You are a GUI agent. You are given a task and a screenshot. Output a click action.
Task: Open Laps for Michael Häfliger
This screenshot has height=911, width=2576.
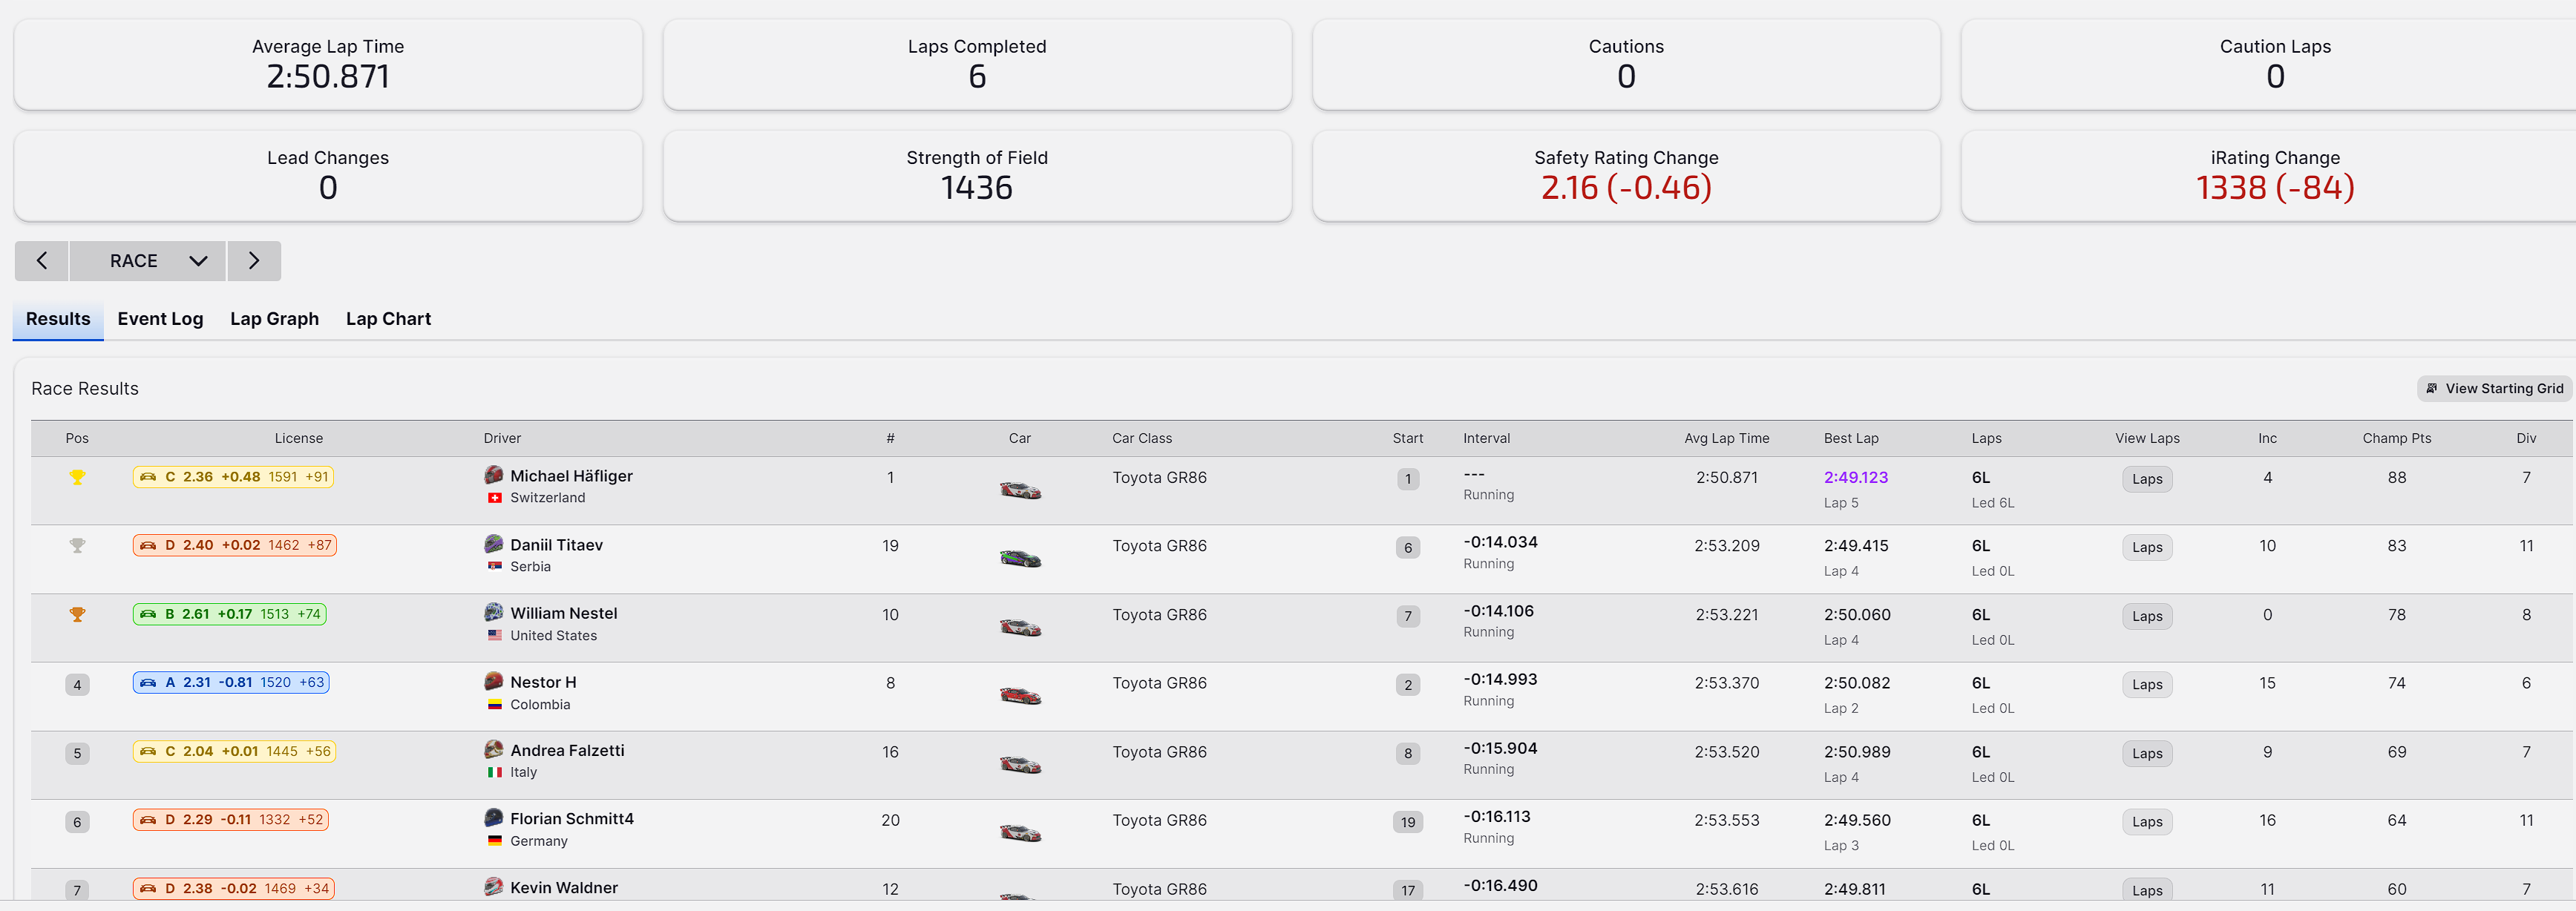[x=2146, y=479]
